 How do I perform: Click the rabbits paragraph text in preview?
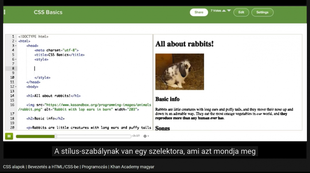click(224, 114)
